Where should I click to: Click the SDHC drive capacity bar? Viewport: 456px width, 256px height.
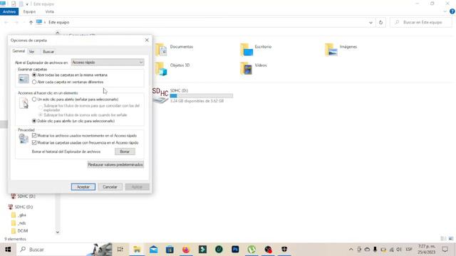point(201,96)
